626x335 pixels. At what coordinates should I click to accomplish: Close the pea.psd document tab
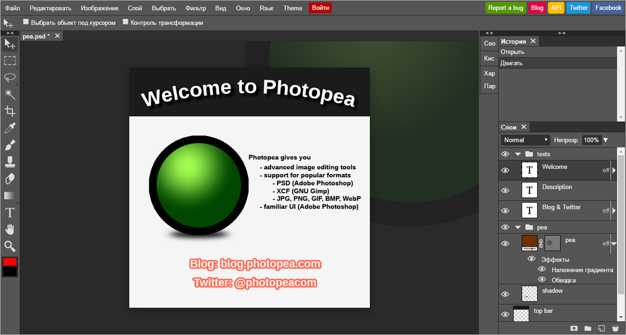[57, 35]
